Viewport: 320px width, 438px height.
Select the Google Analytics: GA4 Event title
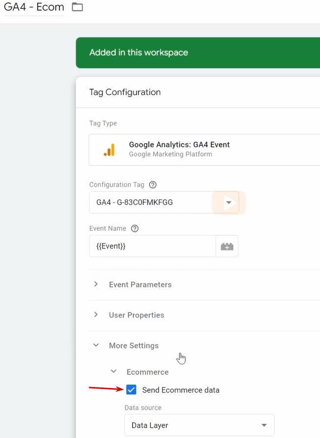pos(179,145)
